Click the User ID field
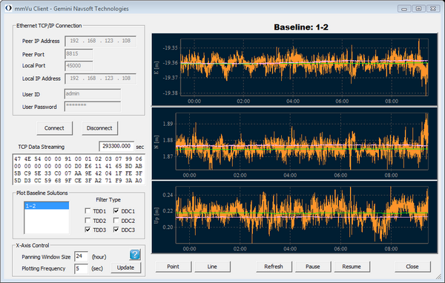This screenshot has width=445, height=283. [x=93, y=94]
